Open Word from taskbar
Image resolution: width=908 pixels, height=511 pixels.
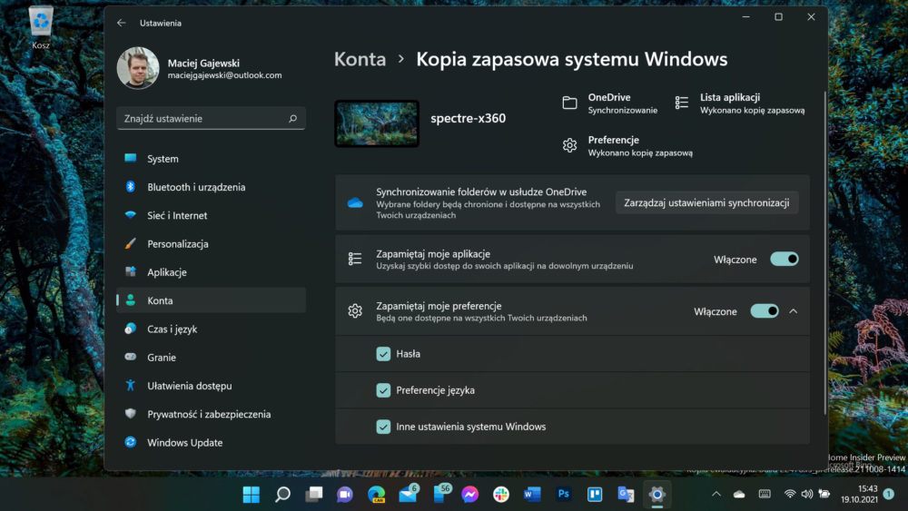click(532, 495)
